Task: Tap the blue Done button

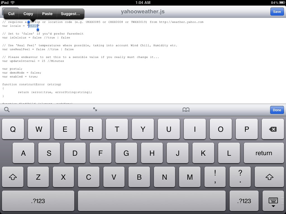Action: 277,110
